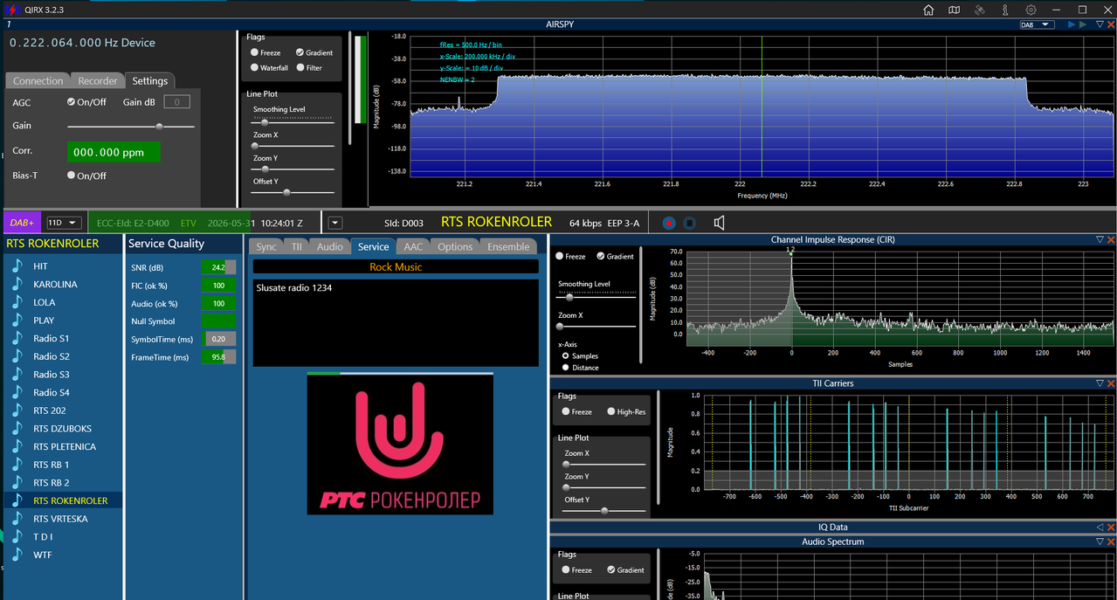Click the note icon beside RTS VRTESKA
The image size is (1117, 600).
tap(17, 519)
